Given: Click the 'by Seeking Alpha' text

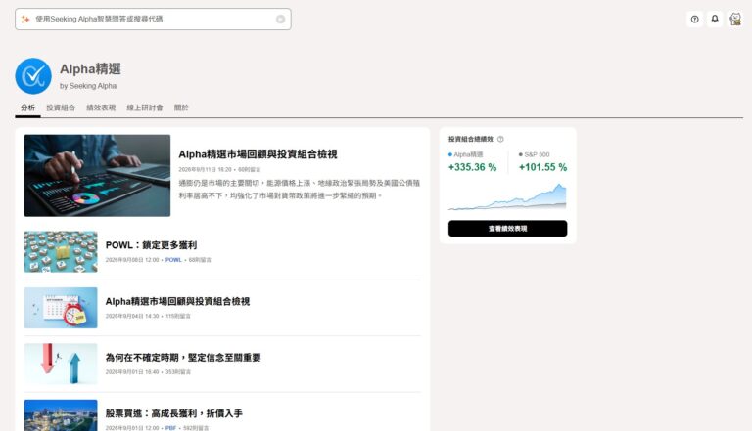Looking at the screenshot, I should tap(88, 86).
